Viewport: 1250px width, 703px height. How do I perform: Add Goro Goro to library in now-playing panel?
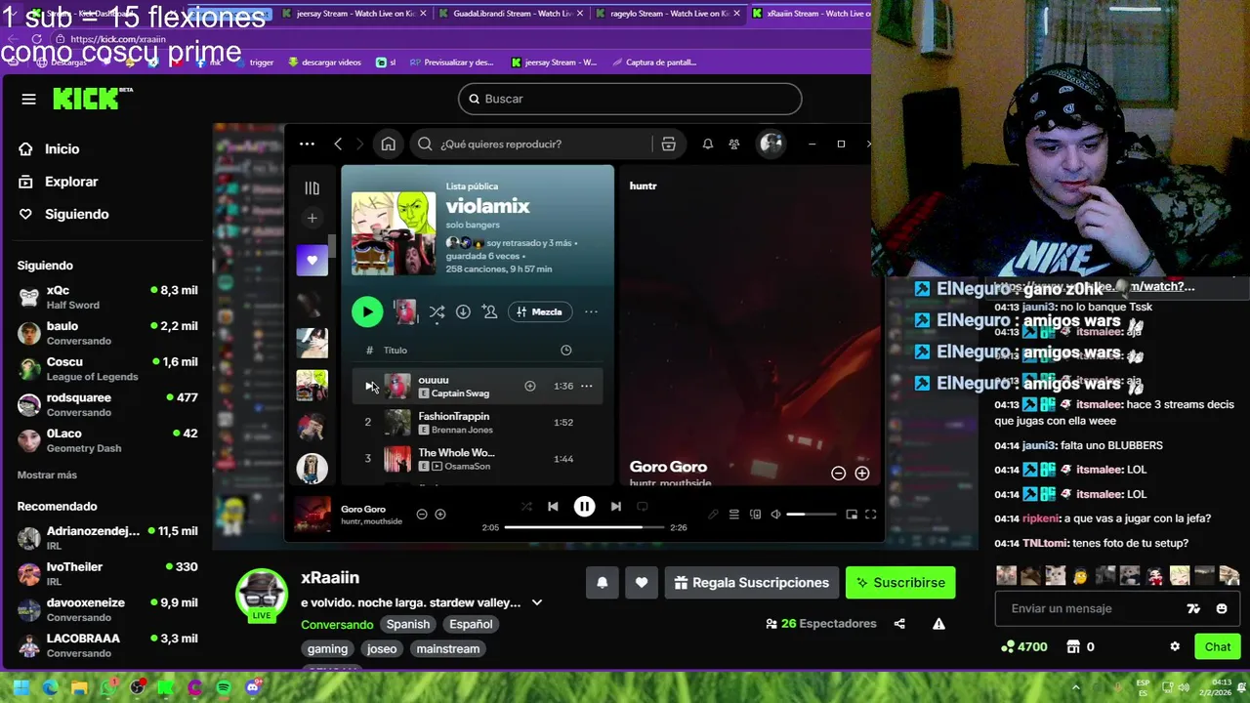861,473
